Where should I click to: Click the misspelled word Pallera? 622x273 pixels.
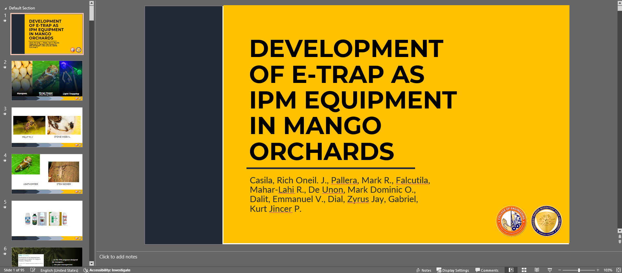pos(344,180)
